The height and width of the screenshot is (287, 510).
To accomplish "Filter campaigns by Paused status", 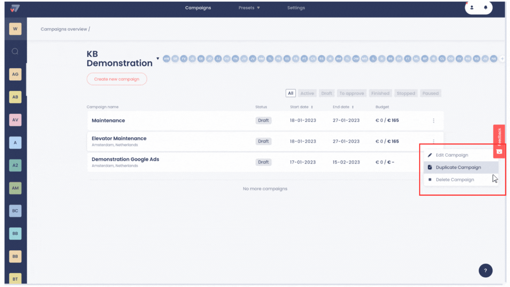I will point(430,93).
